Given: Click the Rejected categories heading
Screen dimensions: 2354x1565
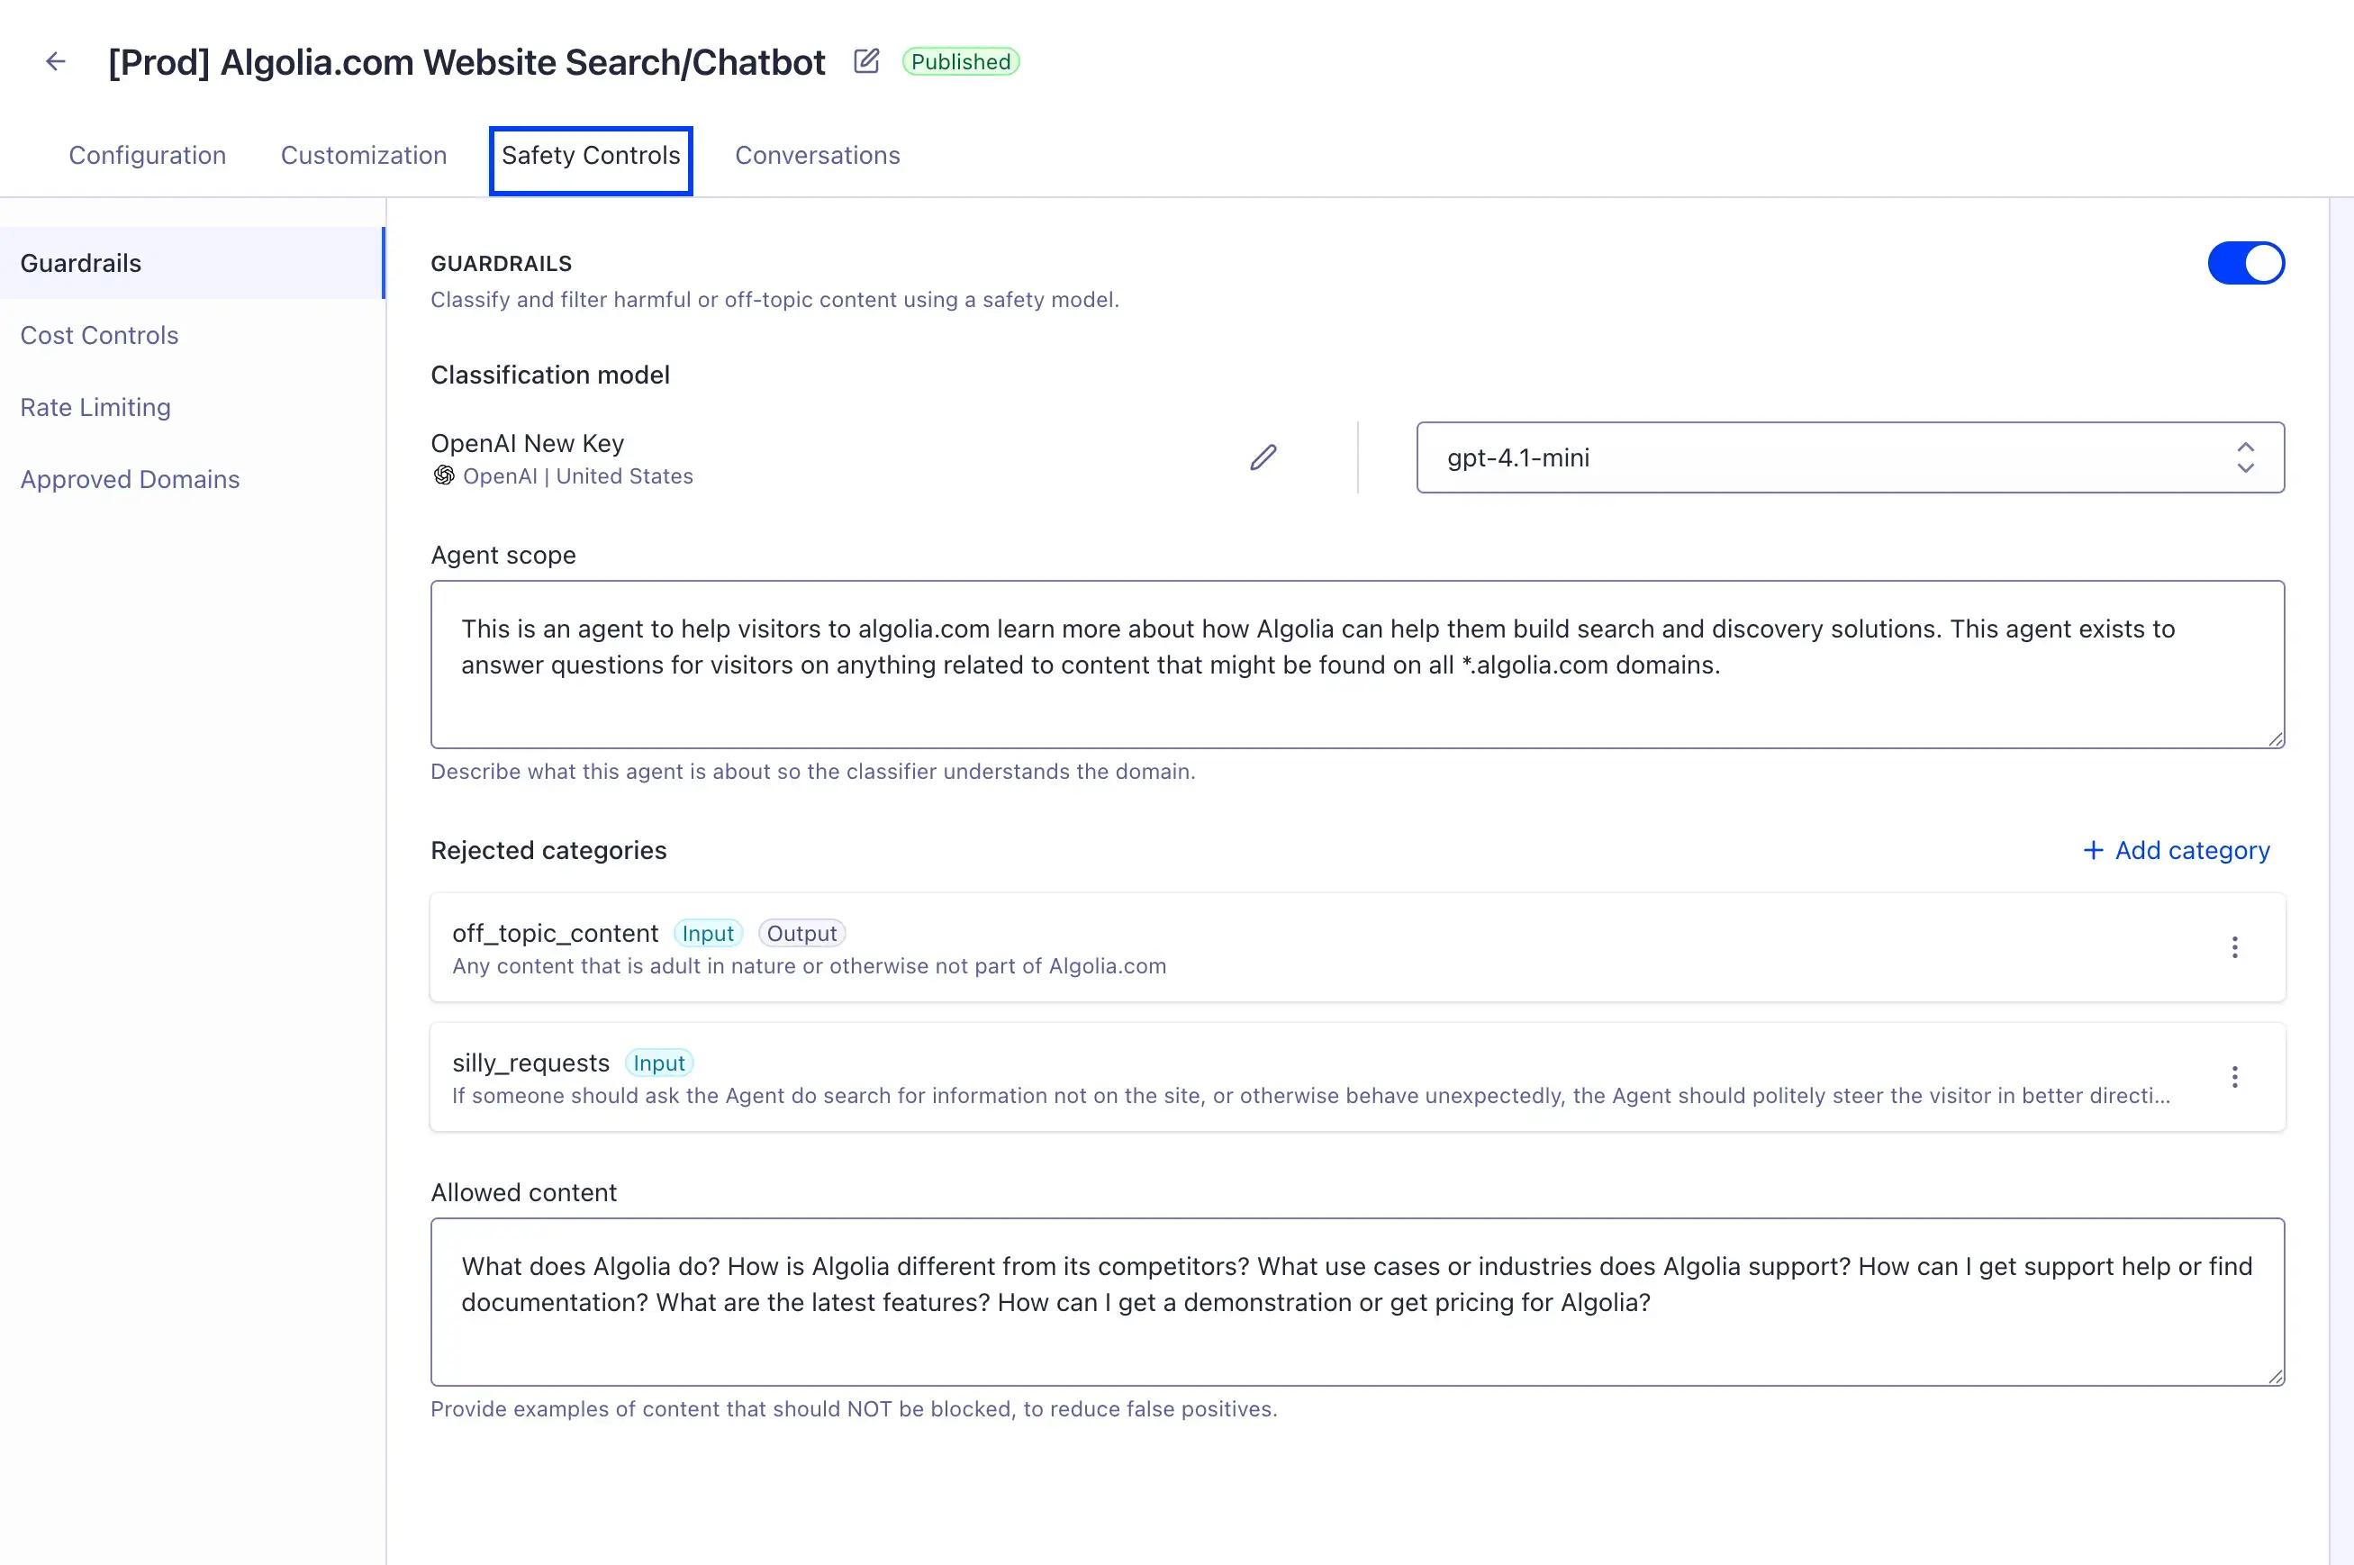Looking at the screenshot, I should tap(548, 850).
